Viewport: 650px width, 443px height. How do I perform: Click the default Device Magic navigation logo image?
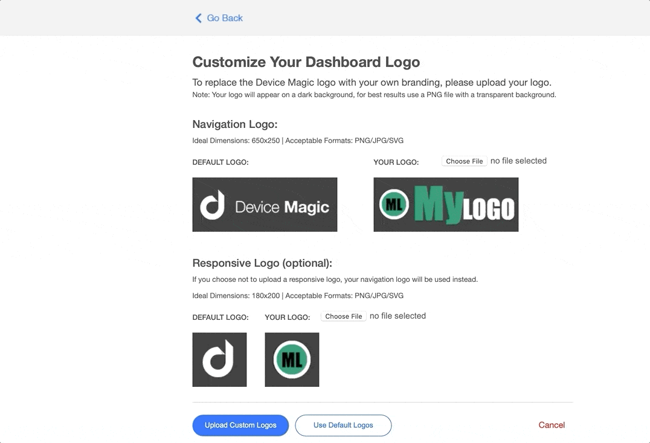coord(265,205)
